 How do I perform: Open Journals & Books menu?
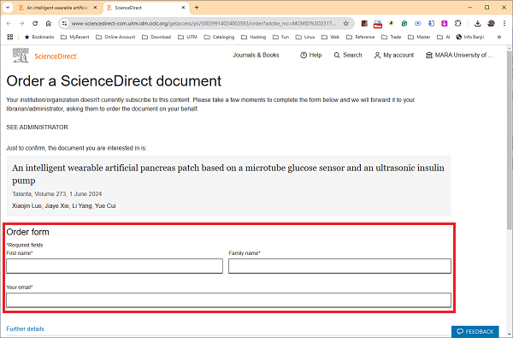[256, 55]
